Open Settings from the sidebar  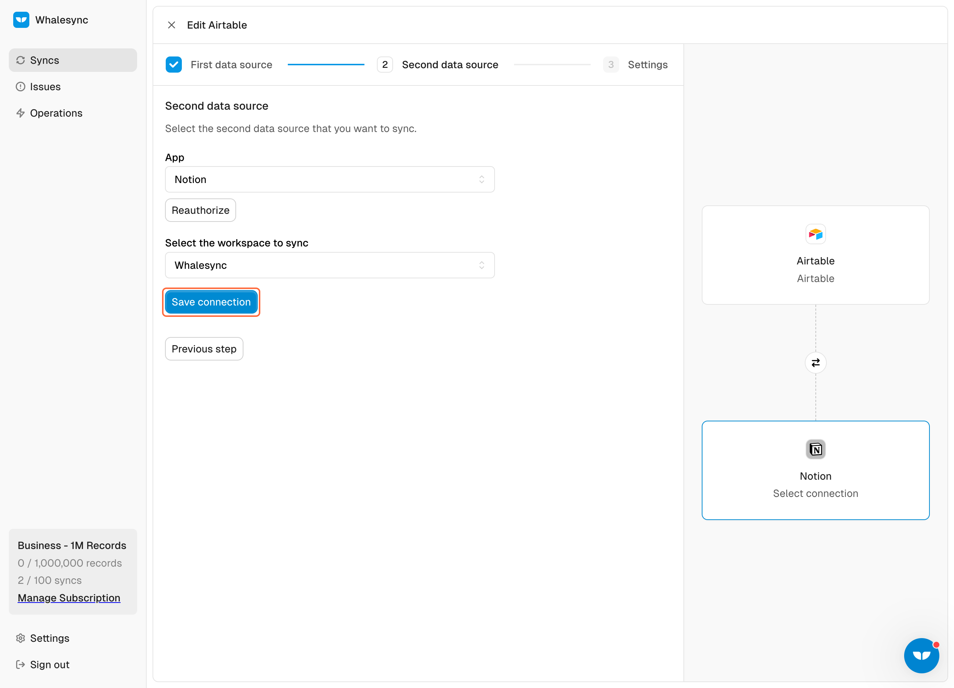tap(73, 638)
